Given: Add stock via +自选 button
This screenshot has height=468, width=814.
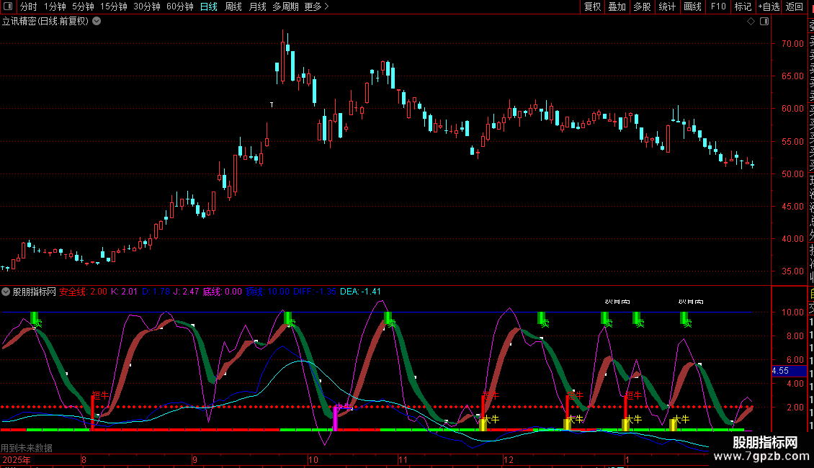Looking at the screenshot, I should (768, 6).
